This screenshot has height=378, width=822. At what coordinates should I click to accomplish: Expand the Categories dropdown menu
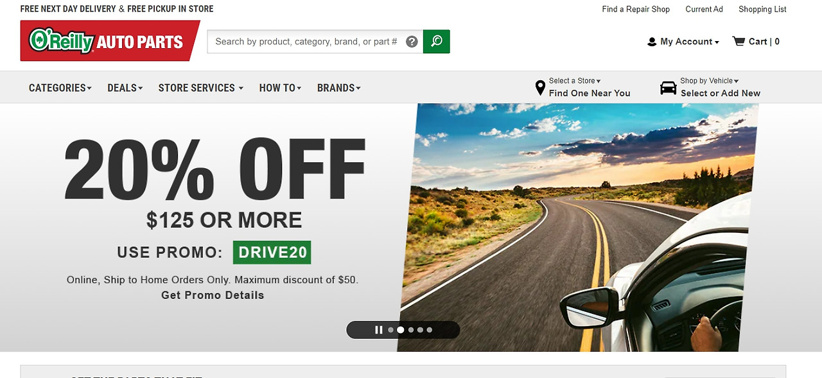tap(60, 88)
